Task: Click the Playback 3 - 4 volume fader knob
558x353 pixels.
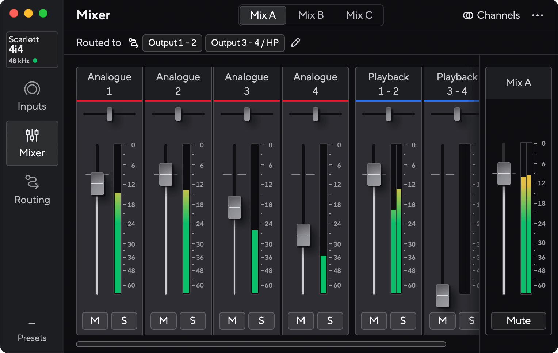Action: (443, 296)
